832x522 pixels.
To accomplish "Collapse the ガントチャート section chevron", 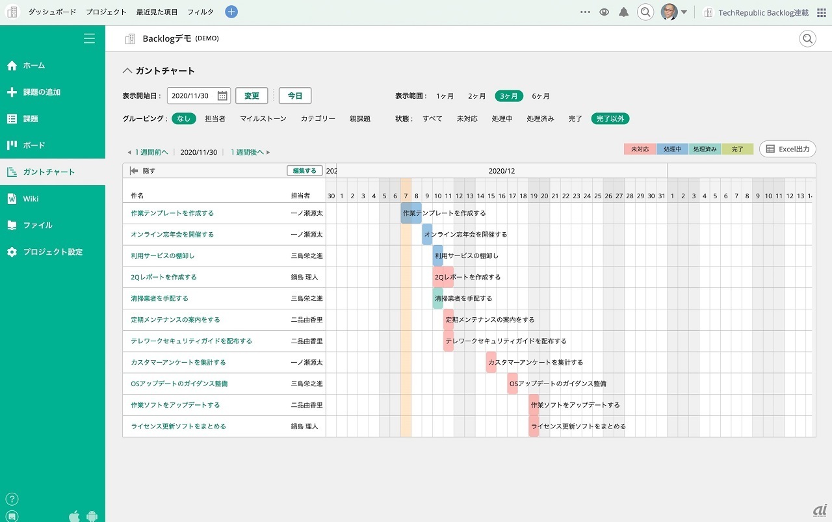I will [127, 70].
